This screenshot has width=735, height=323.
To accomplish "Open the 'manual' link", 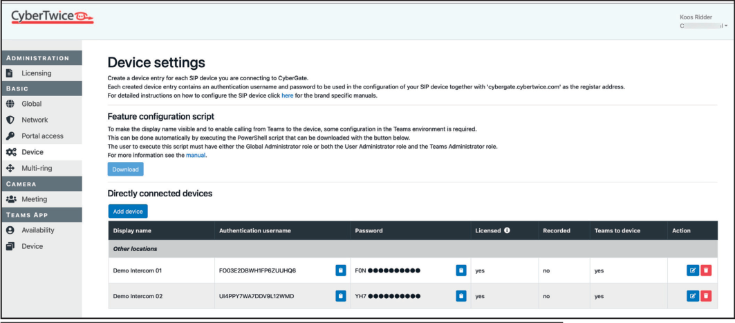I will pyautogui.click(x=196, y=155).
